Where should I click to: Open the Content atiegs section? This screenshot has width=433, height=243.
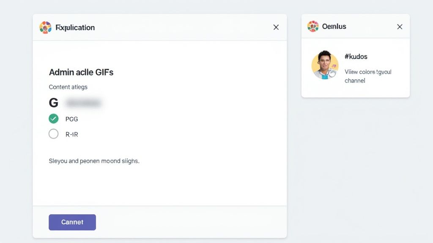68,87
